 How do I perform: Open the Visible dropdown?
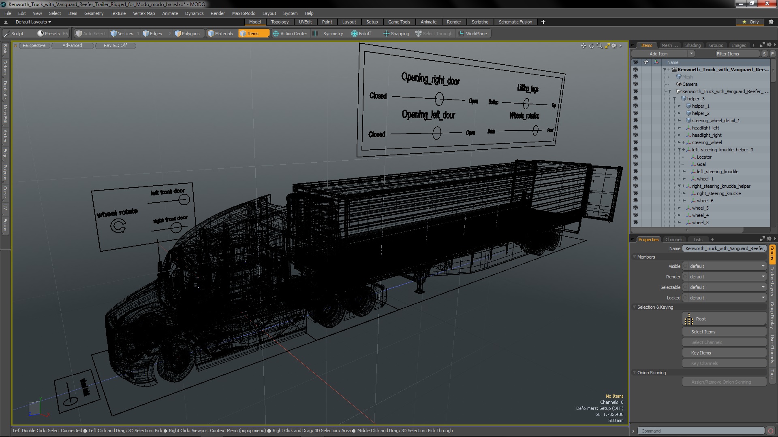[725, 266]
